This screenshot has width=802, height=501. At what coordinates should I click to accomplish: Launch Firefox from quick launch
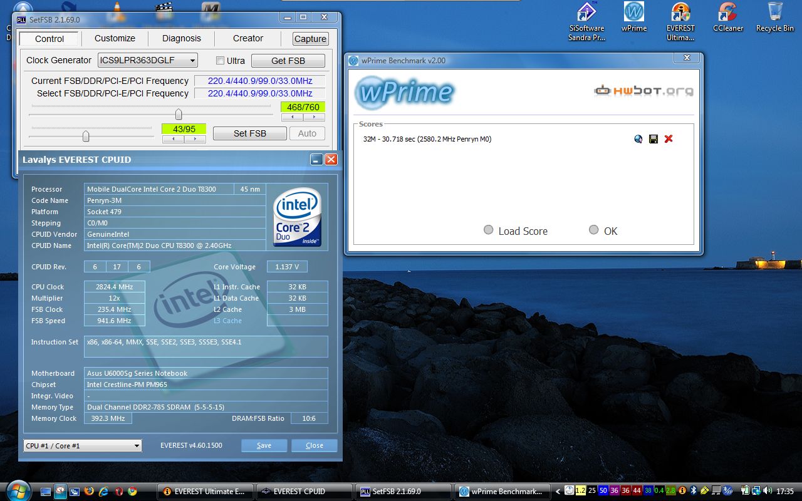point(89,492)
